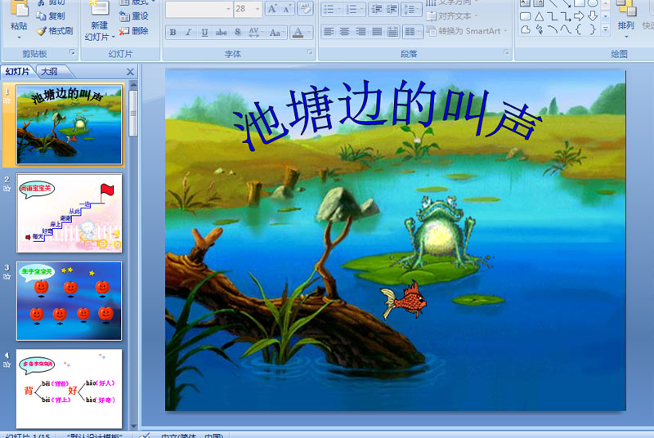The height and width of the screenshot is (438, 654).
Task: Select the Arc shape
Action: click(x=553, y=29)
